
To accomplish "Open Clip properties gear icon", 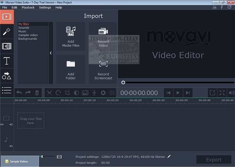I will click(x=103, y=93).
